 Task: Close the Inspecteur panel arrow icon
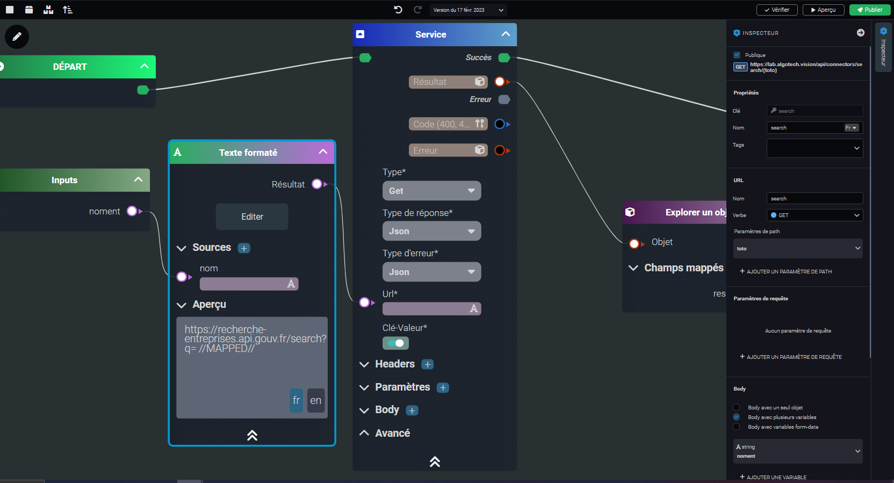[861, 33]
